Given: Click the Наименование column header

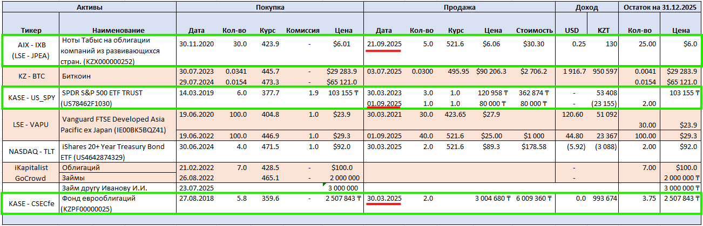Looking at the screenshot, I should pyautogui.click(x=118, y=30).
